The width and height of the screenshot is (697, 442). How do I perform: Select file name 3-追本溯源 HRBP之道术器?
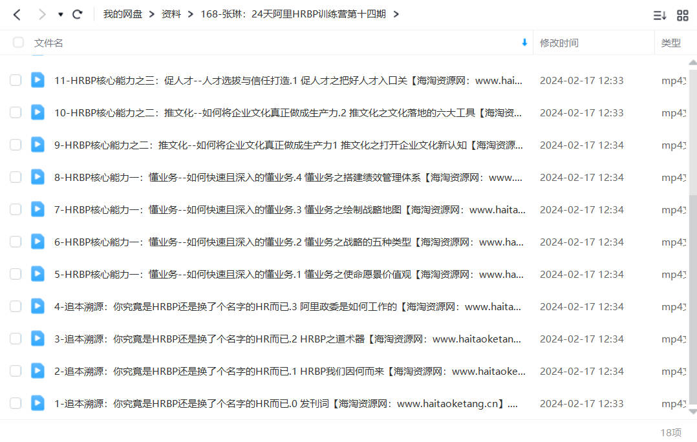(288, 339)
